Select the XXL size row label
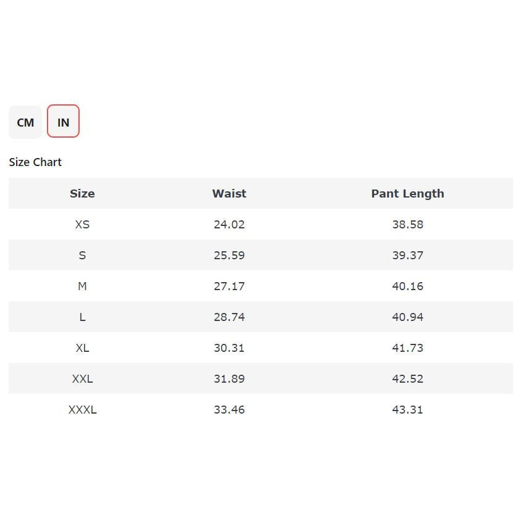The image size is (521, 521). coord(82,379)
